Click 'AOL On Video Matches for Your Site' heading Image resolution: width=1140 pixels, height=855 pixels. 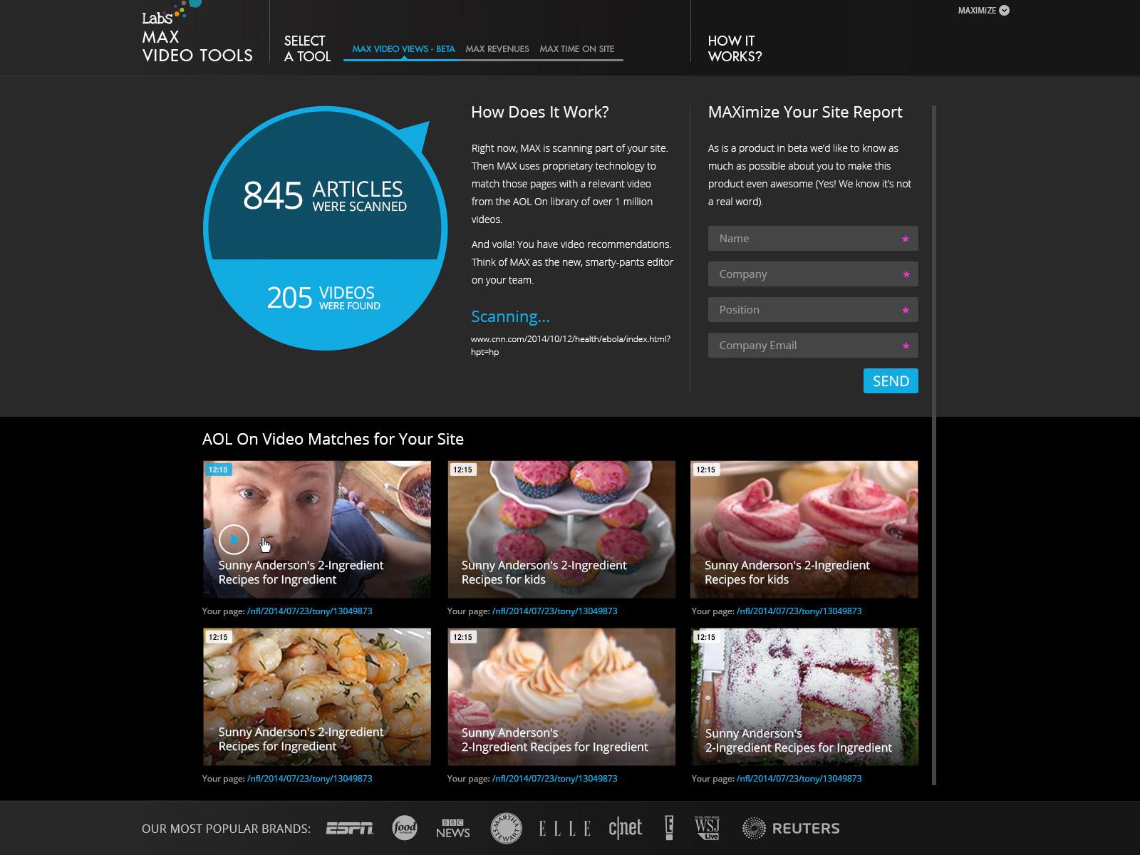pyautogui.click(x=333, y=439)
